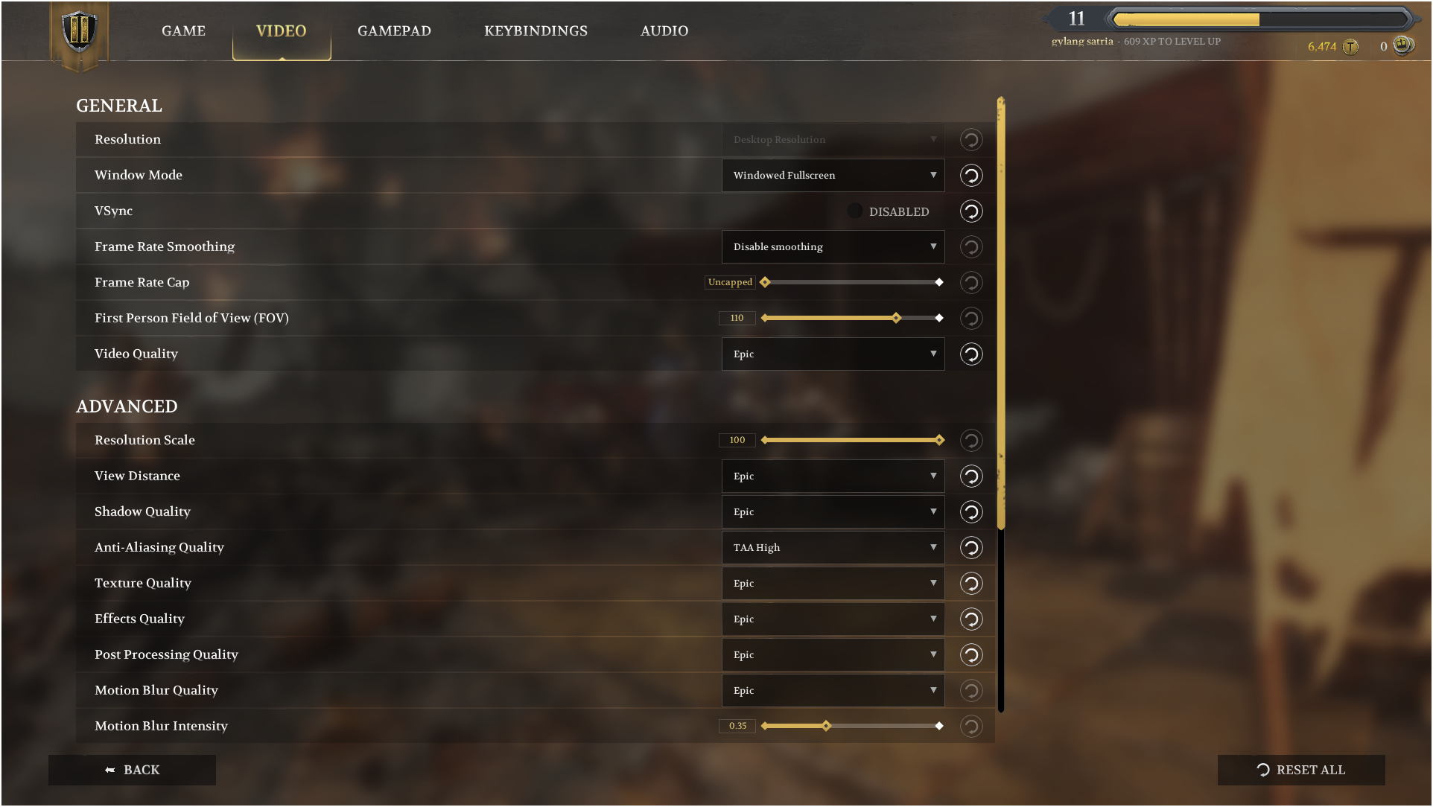Open the AUDIO settings tab
The height and width of the screenshot is (807, 1433).
(x=664, y=31)
